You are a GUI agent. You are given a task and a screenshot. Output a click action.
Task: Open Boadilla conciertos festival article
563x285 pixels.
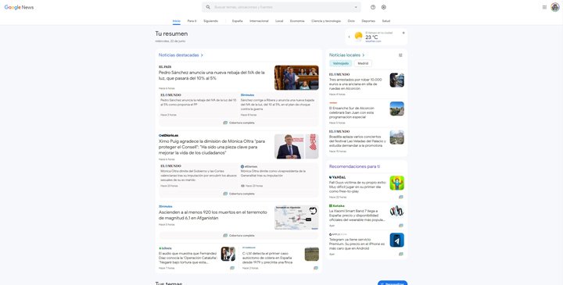[x=357, y=141]
